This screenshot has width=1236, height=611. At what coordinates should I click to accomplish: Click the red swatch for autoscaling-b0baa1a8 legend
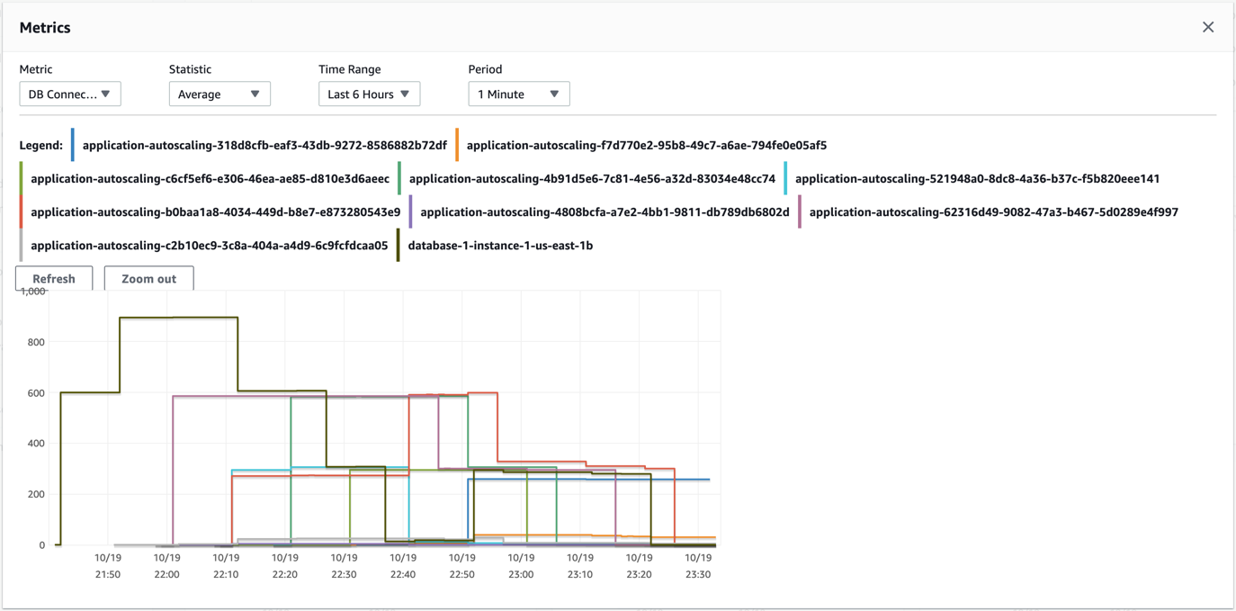coord(22,212)
